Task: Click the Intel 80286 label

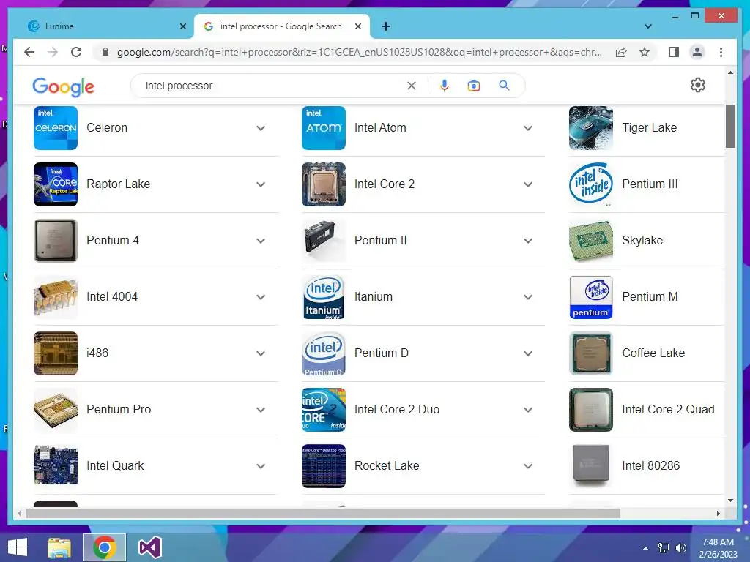Action: 650,466
